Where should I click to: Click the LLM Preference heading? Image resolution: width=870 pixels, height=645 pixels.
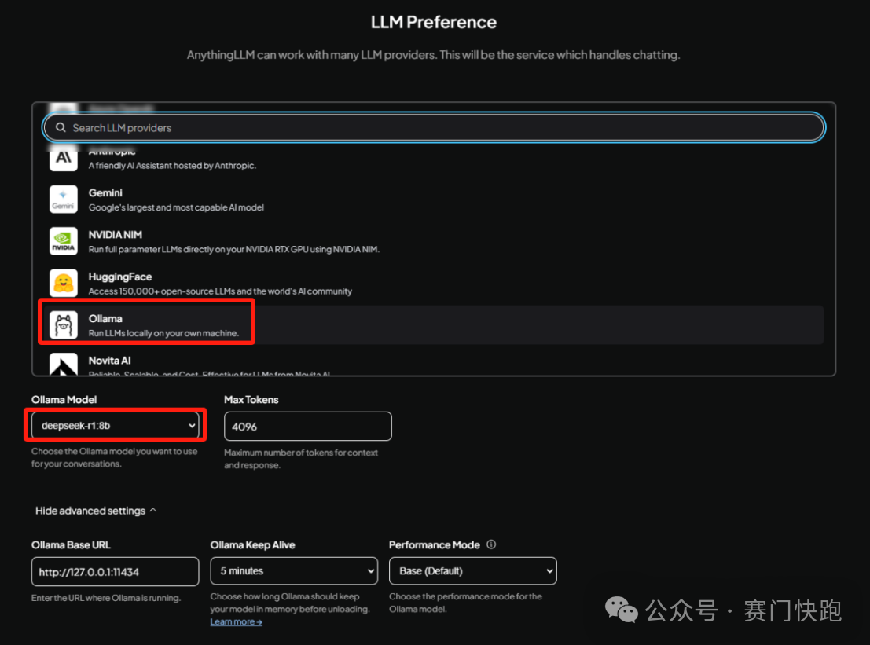434,22
